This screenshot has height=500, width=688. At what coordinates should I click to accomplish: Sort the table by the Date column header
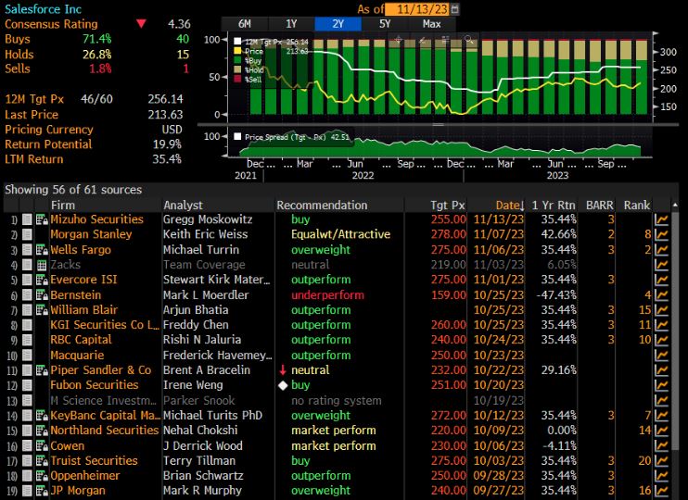tap(509, 205)
